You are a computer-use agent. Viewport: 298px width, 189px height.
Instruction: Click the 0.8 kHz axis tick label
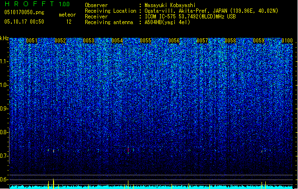click(x=4, y=132)
